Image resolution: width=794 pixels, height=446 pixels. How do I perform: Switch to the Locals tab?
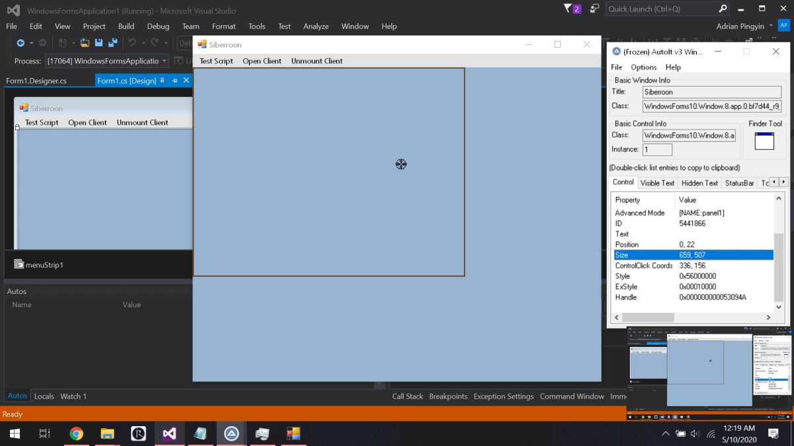(x=44, y=396)
